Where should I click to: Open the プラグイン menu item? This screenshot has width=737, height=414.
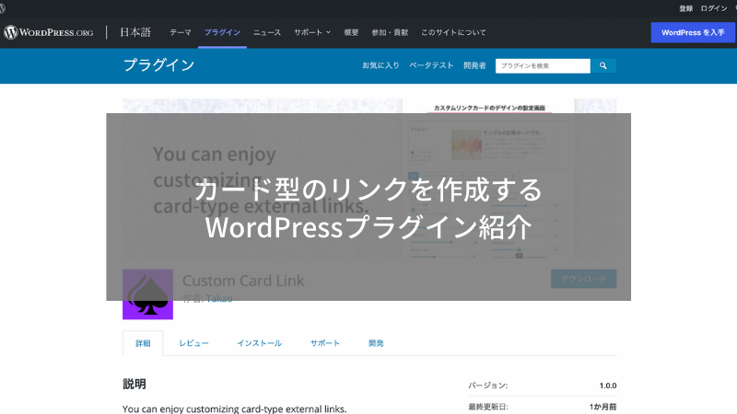click(x=222, y=32)
